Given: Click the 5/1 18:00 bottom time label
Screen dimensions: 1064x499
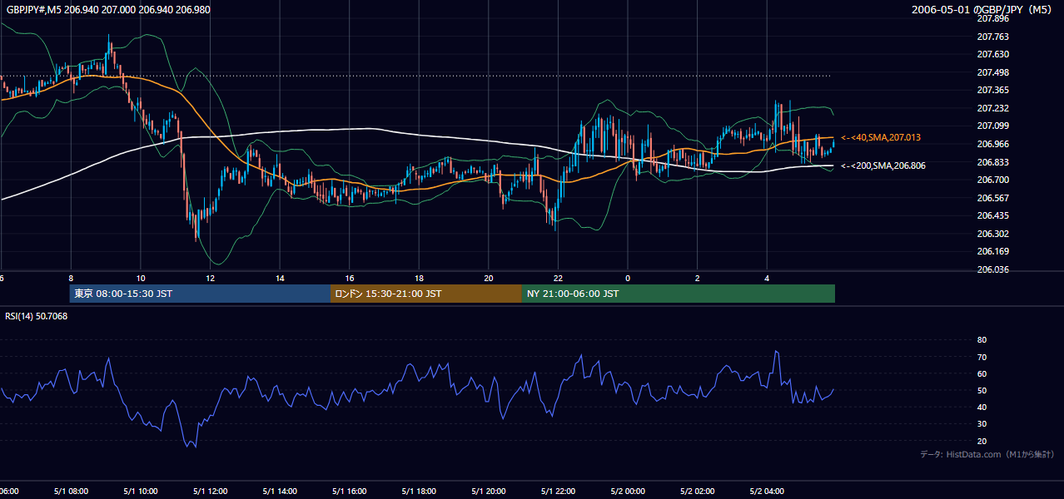Looking at the screenshot, I should [419, 492].
